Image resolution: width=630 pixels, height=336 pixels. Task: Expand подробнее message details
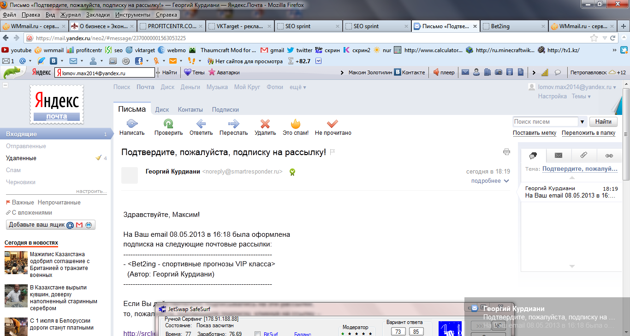click(x=490, y=181)
